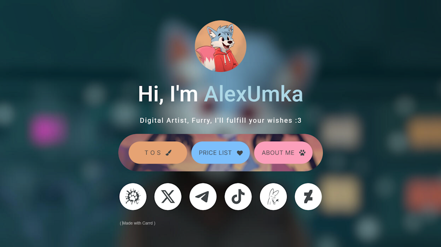Click the banner edge left of TOS button
Viewport: 441px width, 247px height.
click(x=123, y=153)
